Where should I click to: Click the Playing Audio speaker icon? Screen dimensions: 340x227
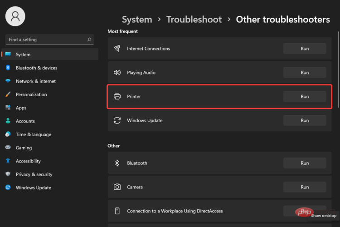117,73
